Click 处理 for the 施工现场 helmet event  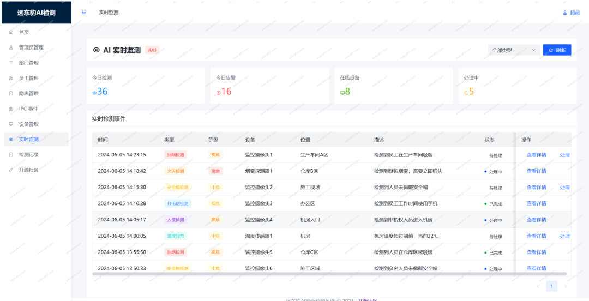[565, 187]
